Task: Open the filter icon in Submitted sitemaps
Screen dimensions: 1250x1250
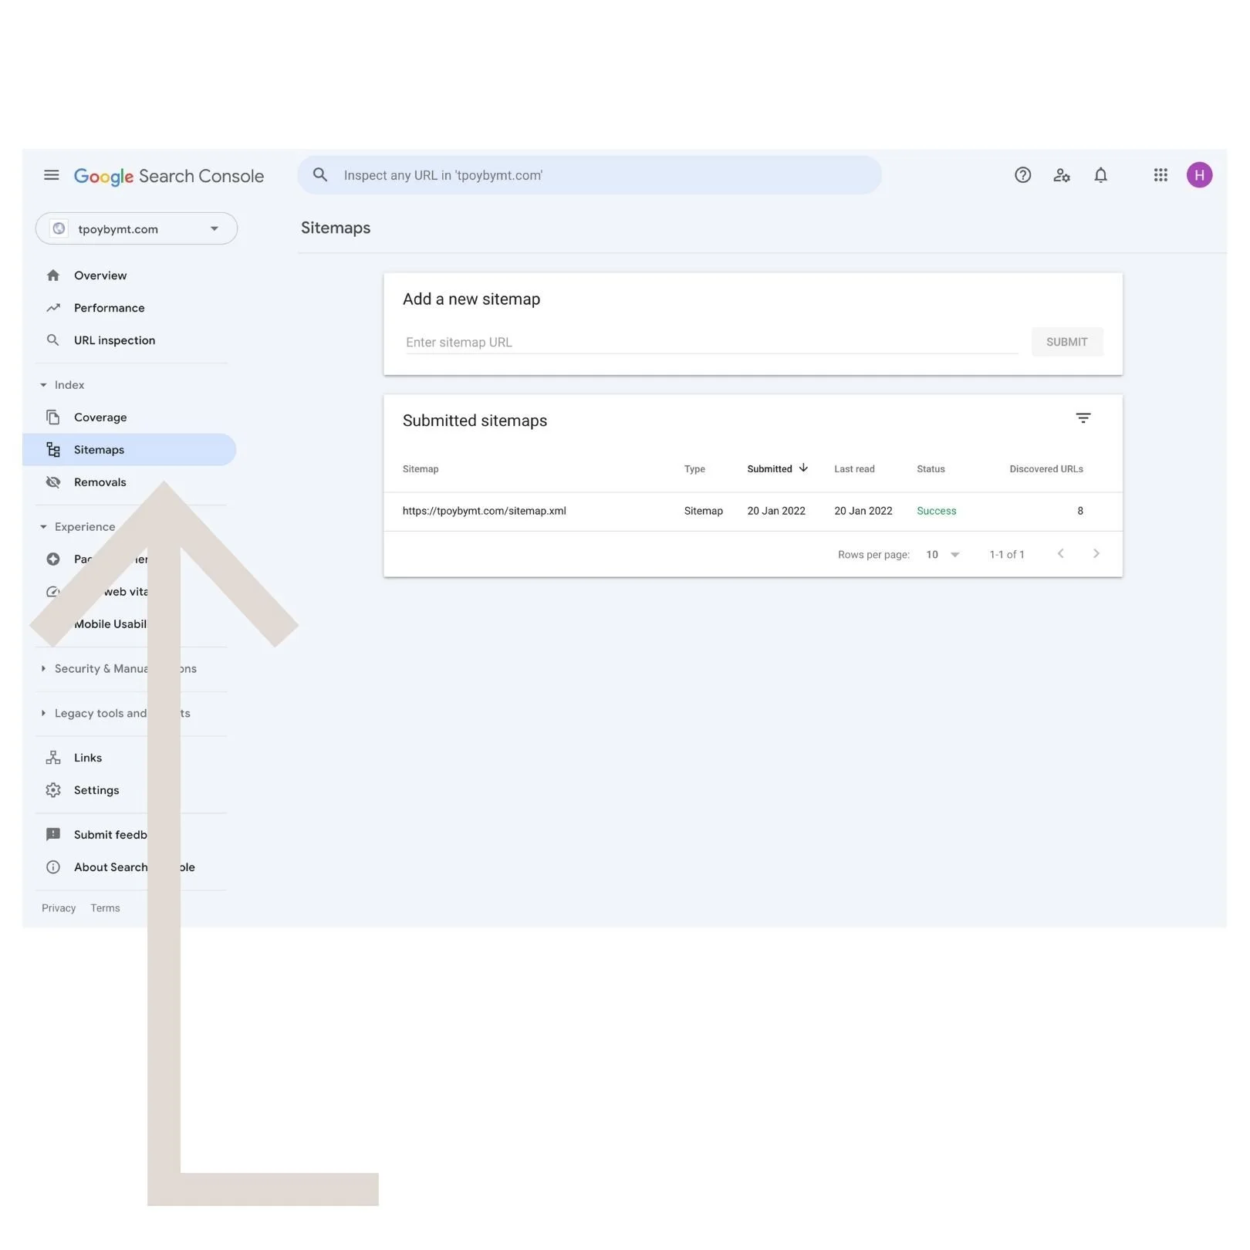Action: pos(1083,418)
